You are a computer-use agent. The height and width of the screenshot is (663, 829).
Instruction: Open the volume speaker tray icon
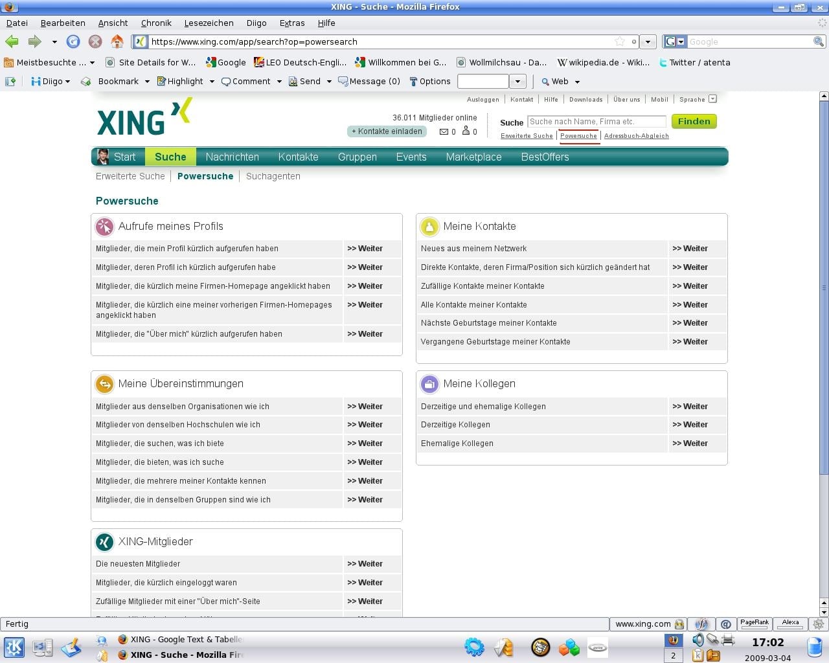pos(698,640)
